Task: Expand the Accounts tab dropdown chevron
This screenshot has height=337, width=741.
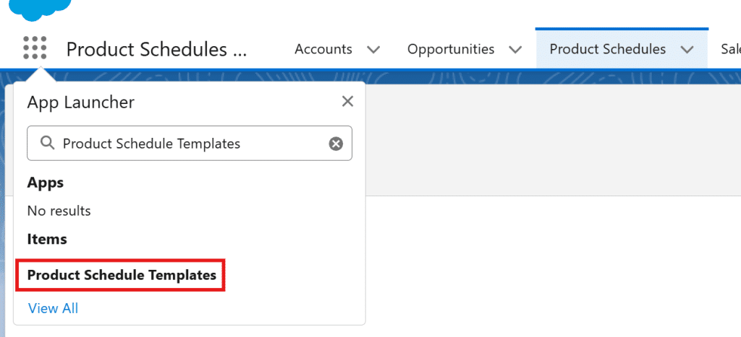Action: point(373,50)
